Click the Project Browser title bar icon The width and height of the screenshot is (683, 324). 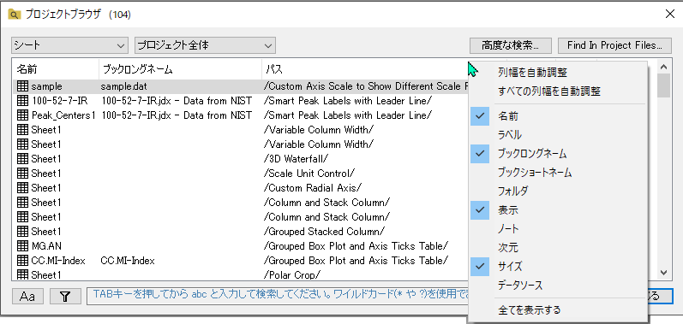[15, 15]
